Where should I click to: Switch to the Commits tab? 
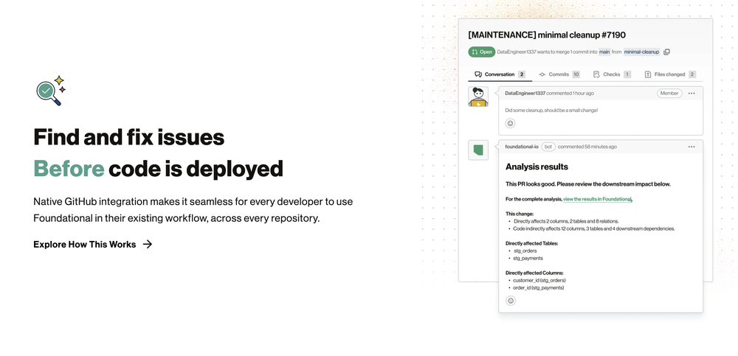[x=559, y=74]
